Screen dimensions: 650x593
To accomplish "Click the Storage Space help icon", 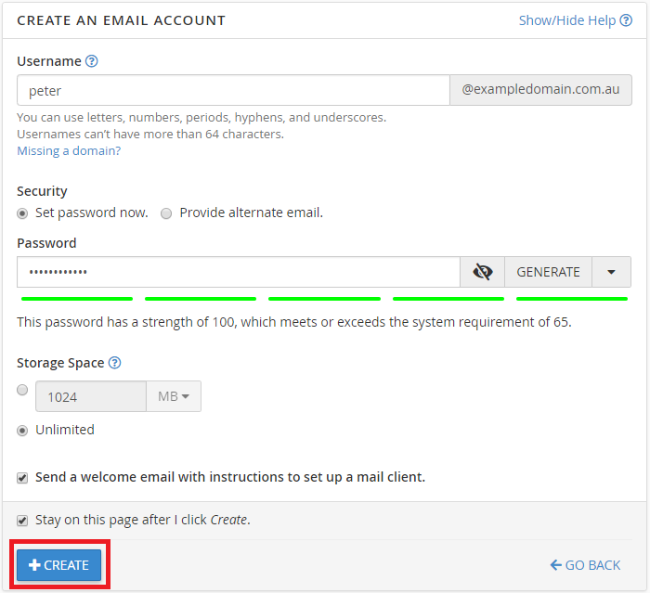I will click(115, 363).
